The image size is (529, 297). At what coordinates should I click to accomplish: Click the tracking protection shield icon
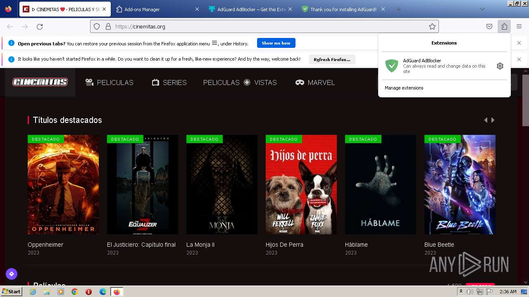click(x=97, y=26)
